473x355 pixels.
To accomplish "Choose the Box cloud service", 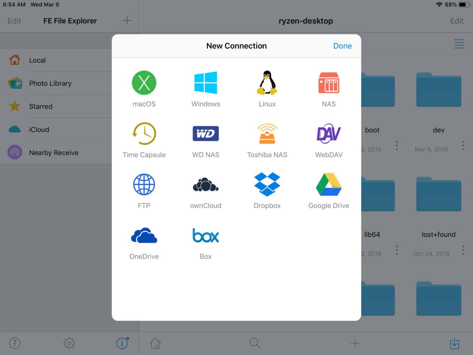I will pos(206,242).
